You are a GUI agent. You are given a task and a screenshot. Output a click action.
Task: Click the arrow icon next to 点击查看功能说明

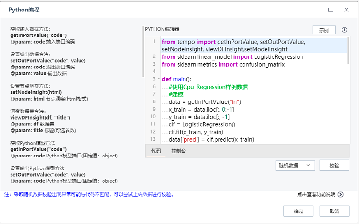[341, 194]
